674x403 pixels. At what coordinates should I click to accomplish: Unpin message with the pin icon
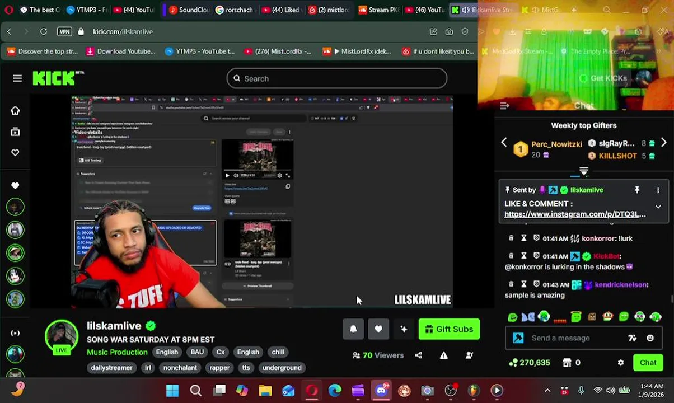pos(636,190)
